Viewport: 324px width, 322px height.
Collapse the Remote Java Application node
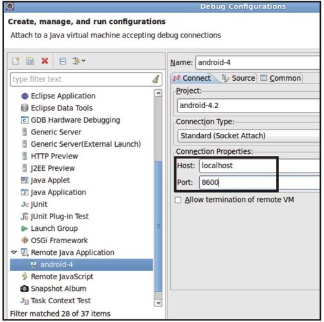(14, 252)
